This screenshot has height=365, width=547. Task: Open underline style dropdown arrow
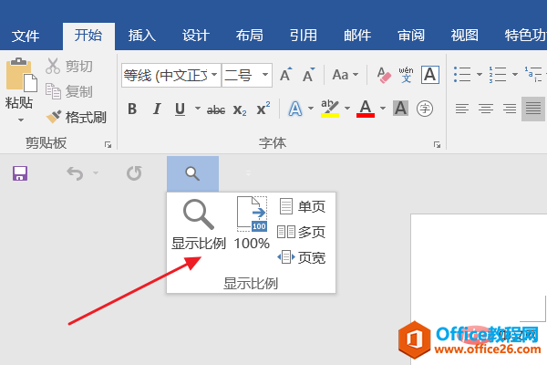(198, 109)
